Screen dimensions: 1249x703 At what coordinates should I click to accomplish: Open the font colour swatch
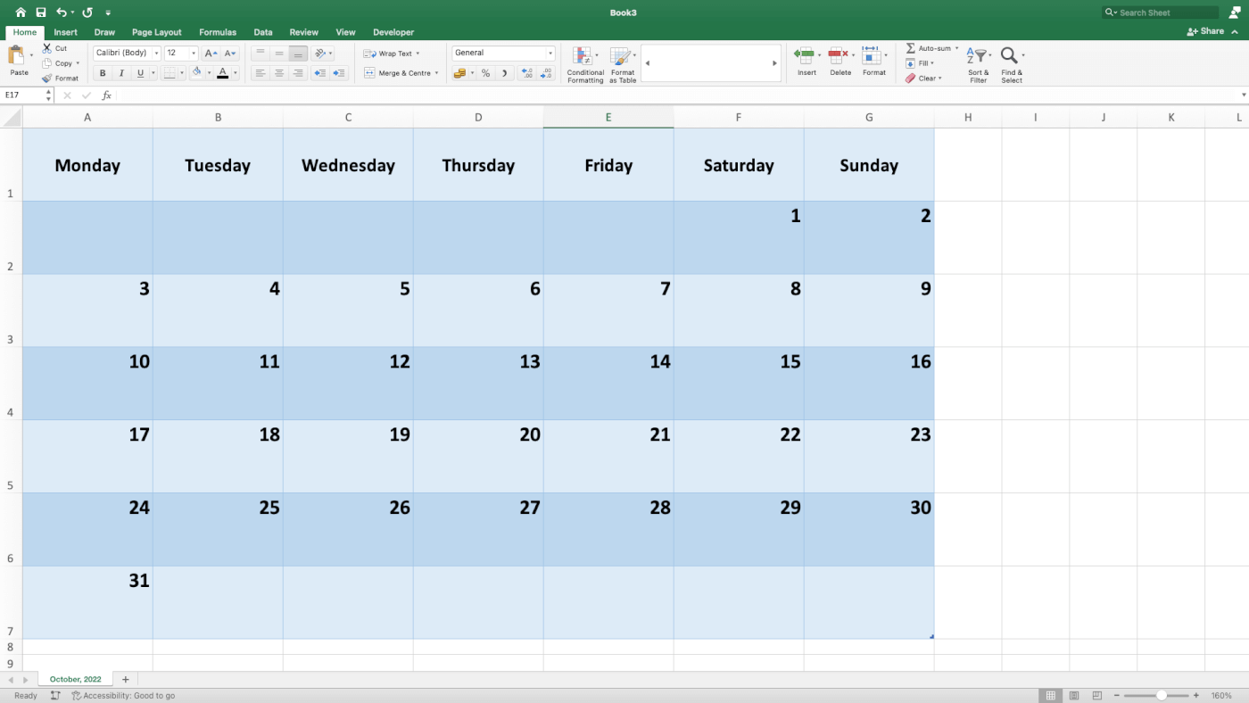click(223, 72)
